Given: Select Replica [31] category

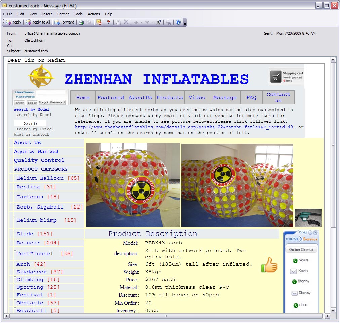Looking at the screenshot, I should (x=36, y=187).
